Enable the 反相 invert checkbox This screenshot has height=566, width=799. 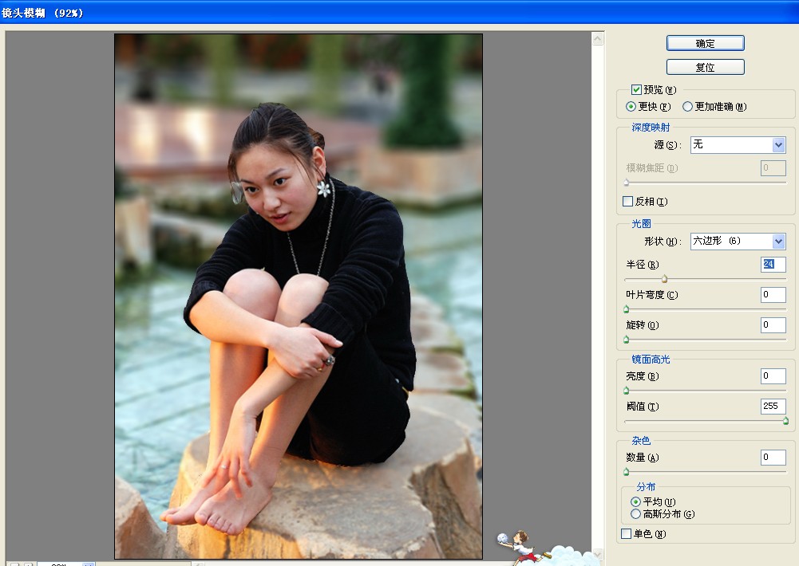pyautogui.click(x=627, y=202)
